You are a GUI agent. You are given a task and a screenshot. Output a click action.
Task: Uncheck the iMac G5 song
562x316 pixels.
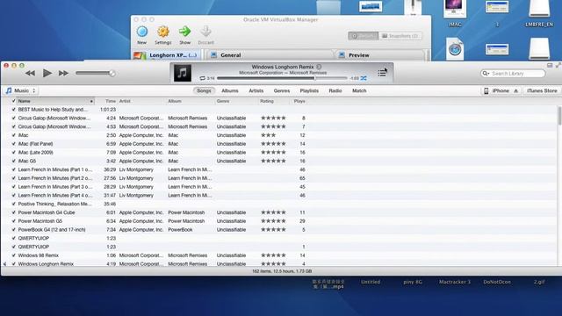14,161
